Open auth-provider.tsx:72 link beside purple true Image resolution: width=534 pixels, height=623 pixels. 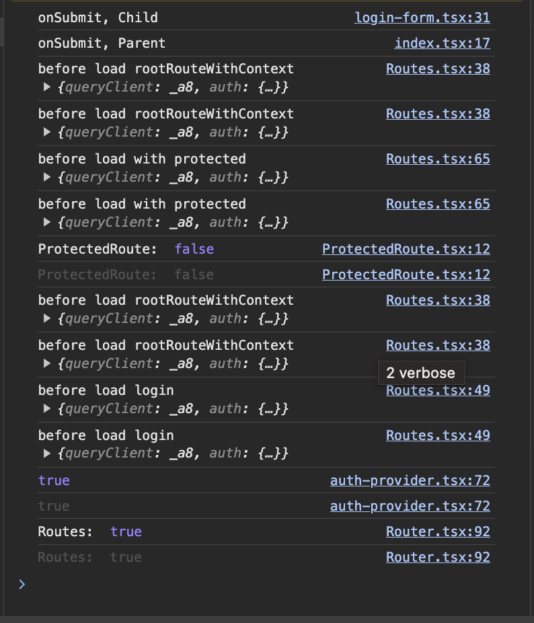click(410, 480)
